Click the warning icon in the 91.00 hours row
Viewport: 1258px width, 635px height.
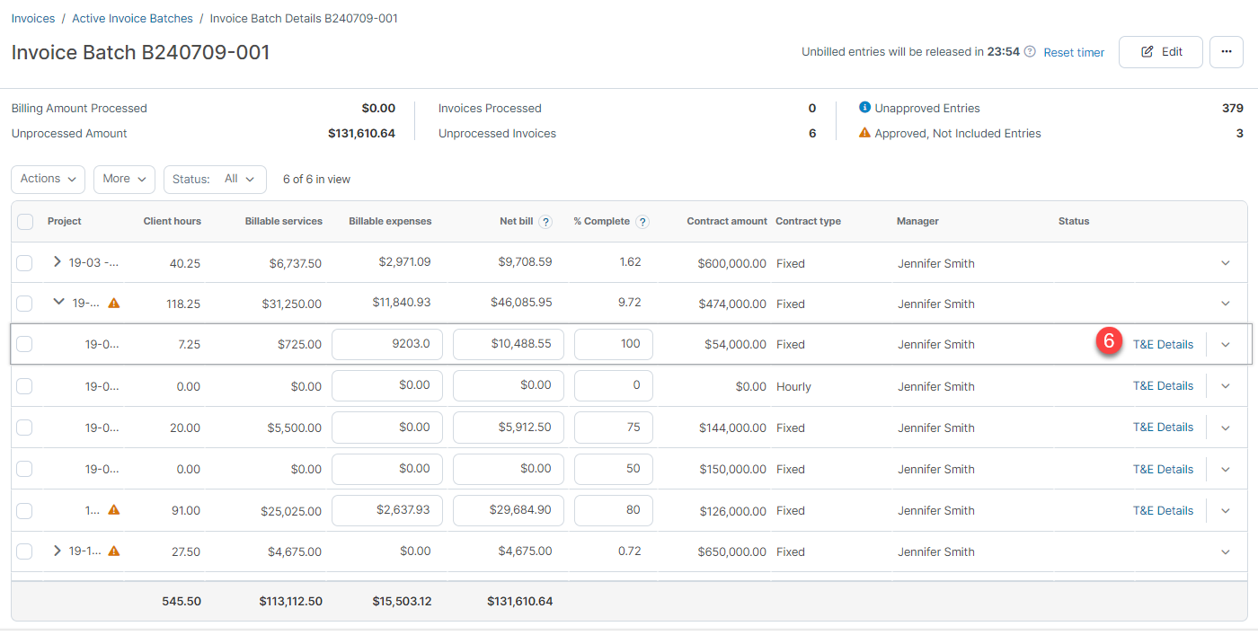point(114,510)
